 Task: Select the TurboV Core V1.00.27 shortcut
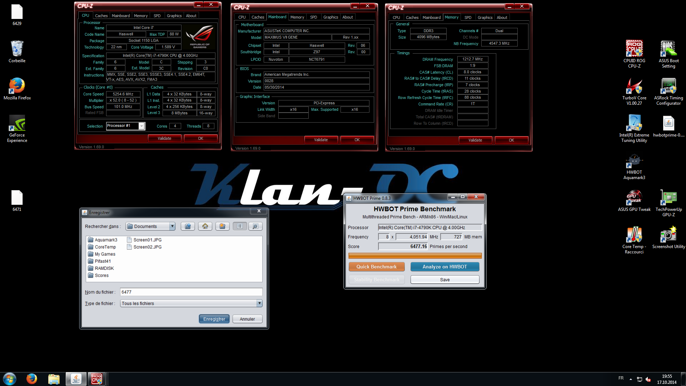pyautogui.click(x=634, y=91)
